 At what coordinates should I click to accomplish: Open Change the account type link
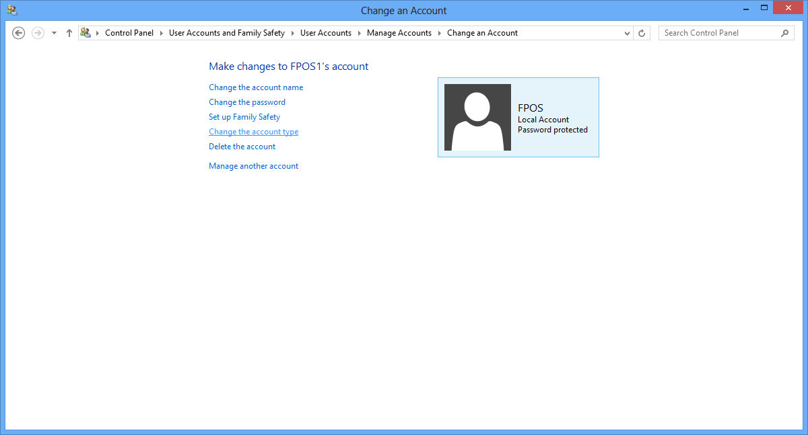[x=253, y=132]
